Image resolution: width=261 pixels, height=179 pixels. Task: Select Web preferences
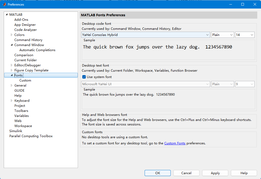(18, 121)
